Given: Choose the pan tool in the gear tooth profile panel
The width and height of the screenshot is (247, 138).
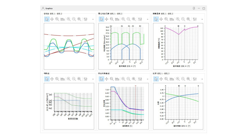Looking at the screenshot, I should coord(52,19).
